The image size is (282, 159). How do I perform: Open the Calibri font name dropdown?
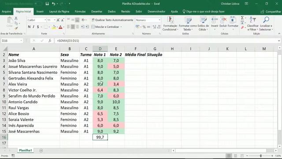pos(45,20)
